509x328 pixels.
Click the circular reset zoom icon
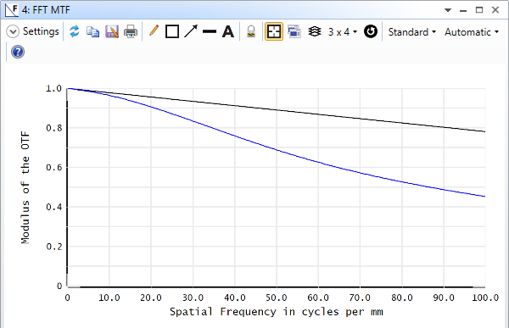(371, 31)
